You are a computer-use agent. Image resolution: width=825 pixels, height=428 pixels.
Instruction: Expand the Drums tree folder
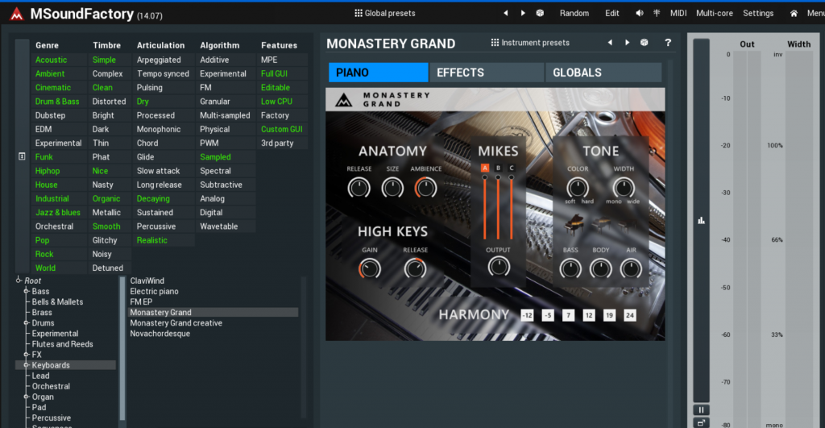[26, 322]
